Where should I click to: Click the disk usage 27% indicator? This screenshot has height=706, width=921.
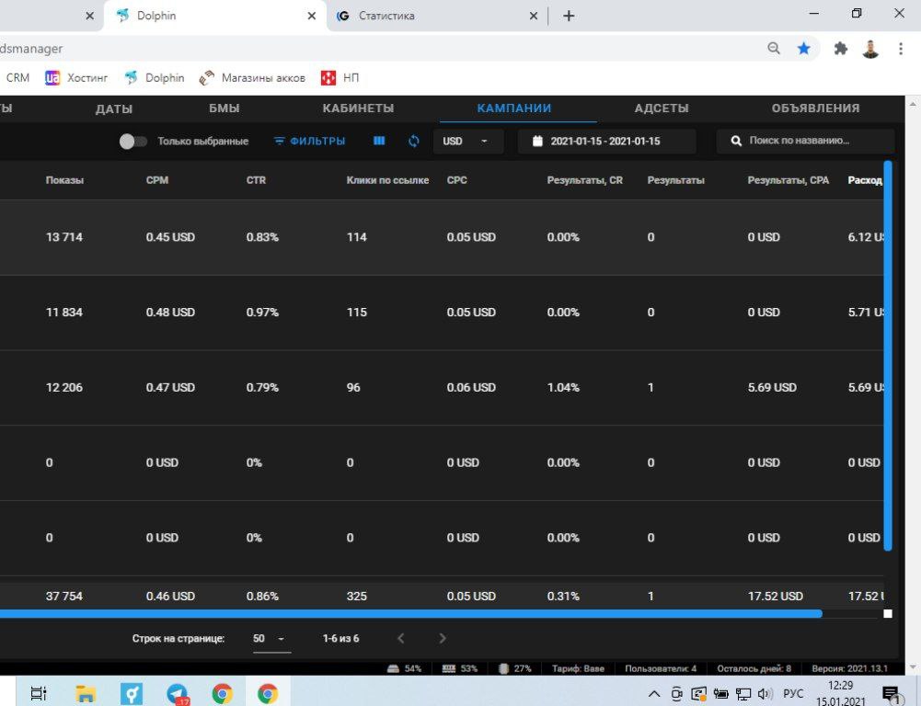(515, 668)
